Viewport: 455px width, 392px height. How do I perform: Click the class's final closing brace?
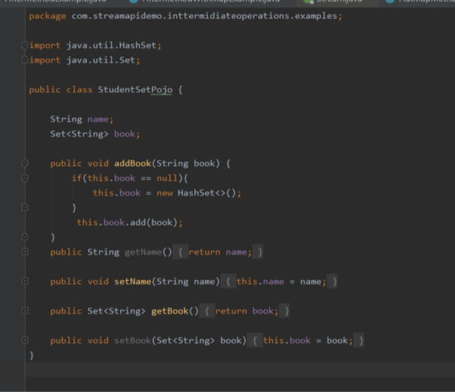pyautogui.click(x=32, y=355)
